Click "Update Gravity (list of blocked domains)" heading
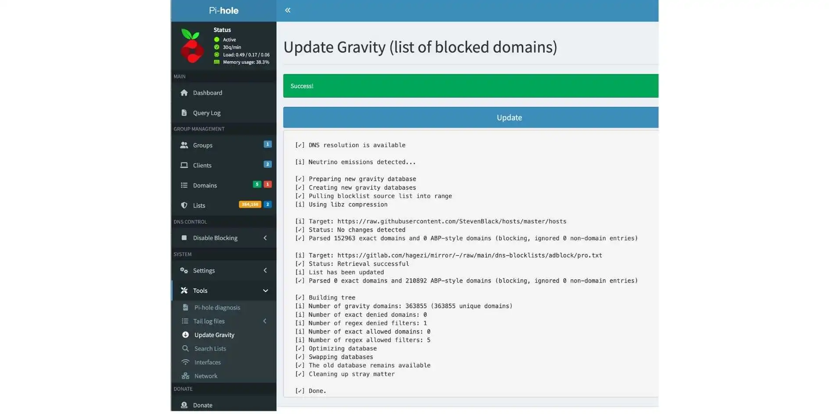This screenshot has width=829, height=414. [x=420, y=47]
